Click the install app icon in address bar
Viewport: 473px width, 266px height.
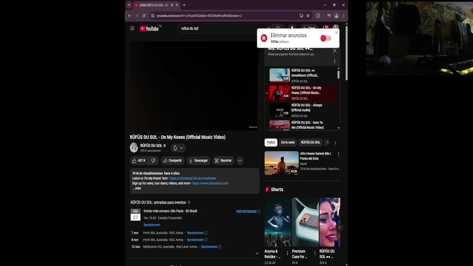(x=301, y=16)
